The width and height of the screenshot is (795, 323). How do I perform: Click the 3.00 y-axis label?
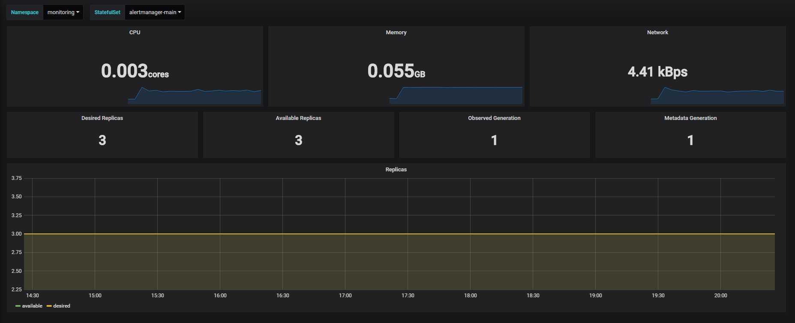(x=16, y=234)
